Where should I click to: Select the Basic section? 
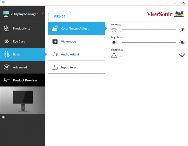pos(22,54)
